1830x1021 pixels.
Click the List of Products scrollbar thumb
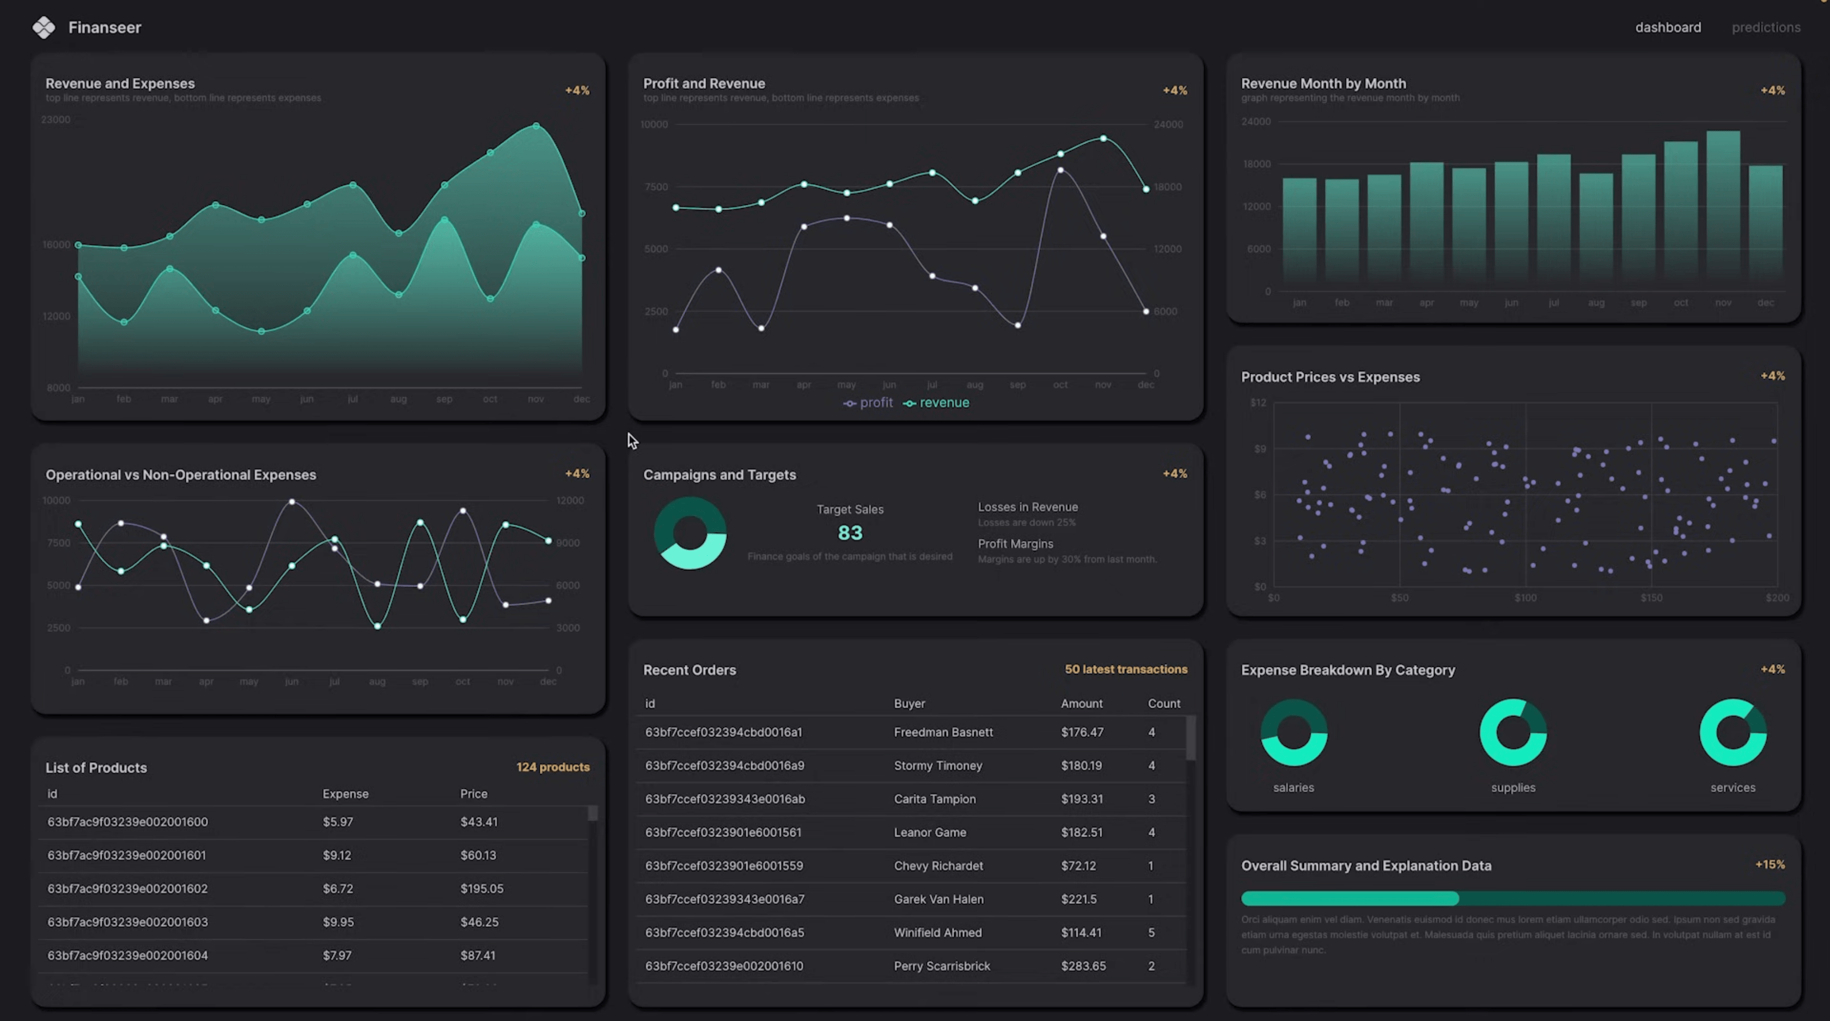(x=593, y=813)
